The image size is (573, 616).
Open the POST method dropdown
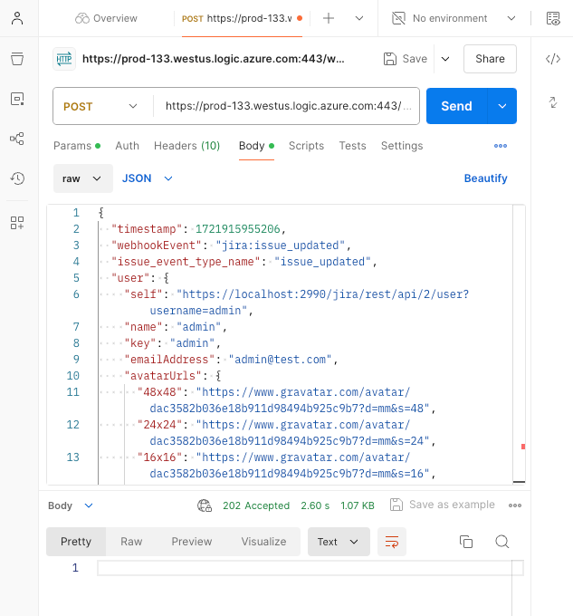(100, 107)
